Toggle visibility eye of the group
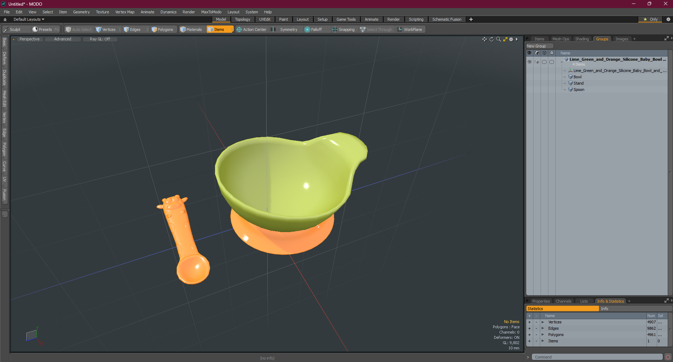The height and width of the screenshot is (362, 673). [x=529, y=62]
